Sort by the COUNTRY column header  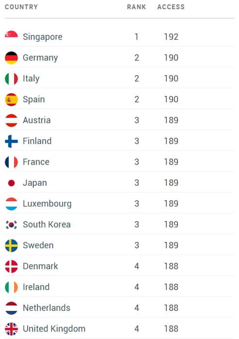coord(21,7)
